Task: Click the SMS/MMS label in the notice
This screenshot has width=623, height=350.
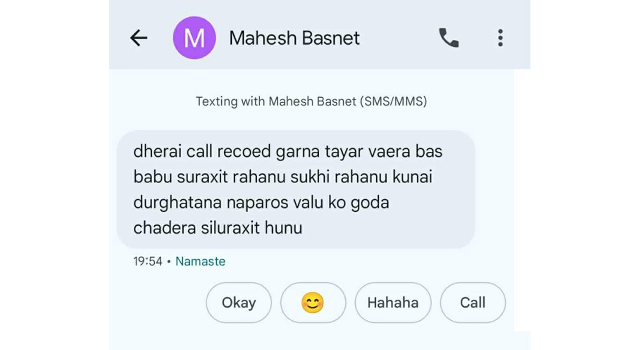Action: [x=394, y=101]
